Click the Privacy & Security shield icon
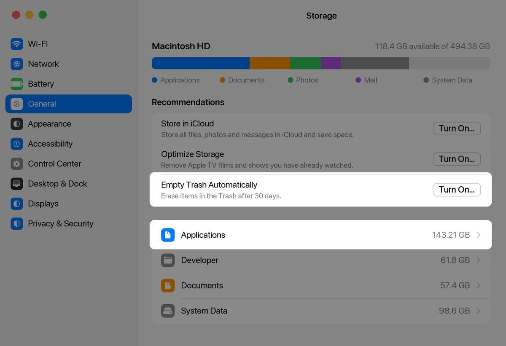The image size is (506, 346). click(x=17, y=224)
